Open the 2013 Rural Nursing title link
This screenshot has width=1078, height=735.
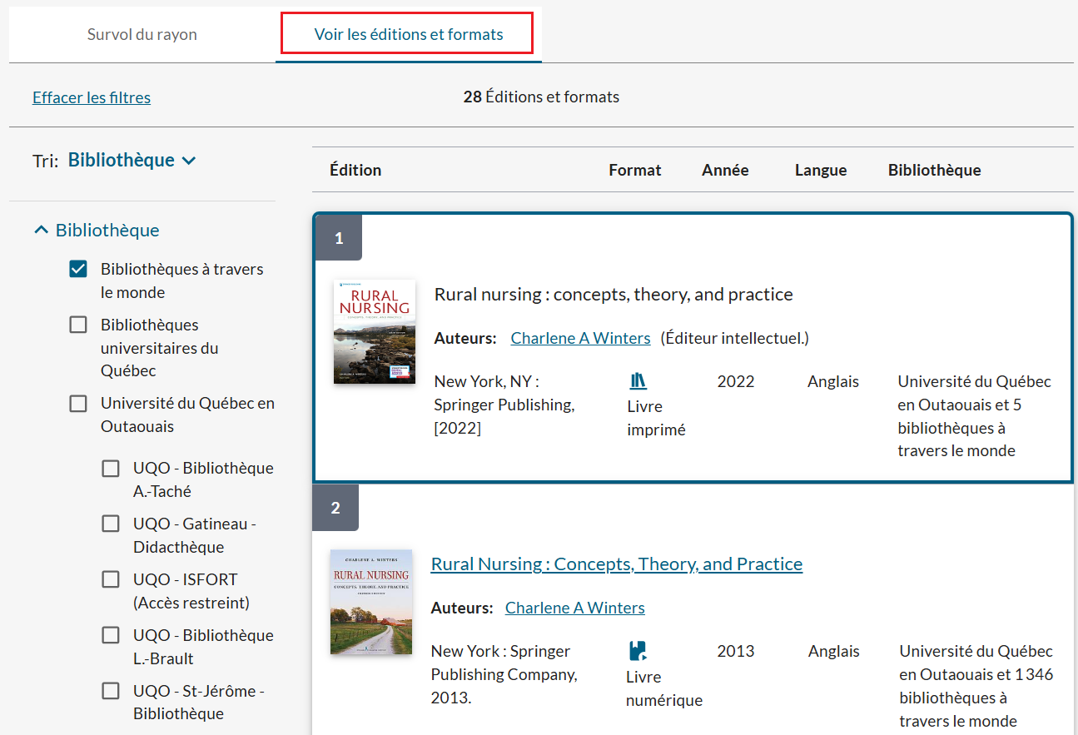coord(616,564)
